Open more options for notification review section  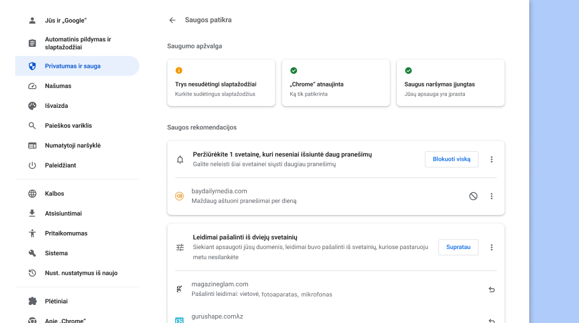click(x=491, y=159)
